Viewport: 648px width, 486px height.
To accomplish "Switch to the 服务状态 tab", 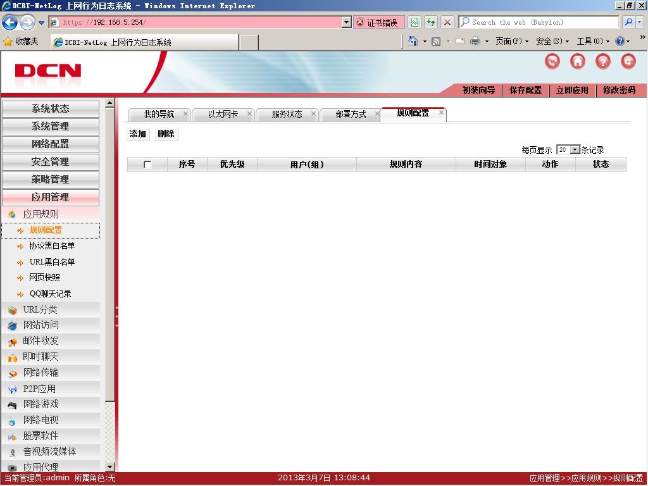I will 287,115.
